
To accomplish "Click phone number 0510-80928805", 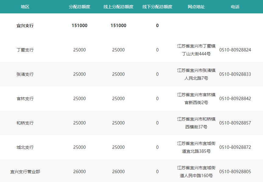I will tap(235, 172).
